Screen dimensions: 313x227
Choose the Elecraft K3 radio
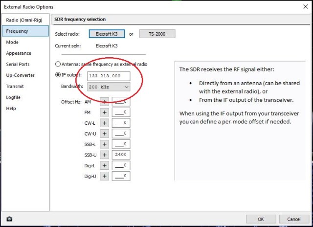coord(107,34)
